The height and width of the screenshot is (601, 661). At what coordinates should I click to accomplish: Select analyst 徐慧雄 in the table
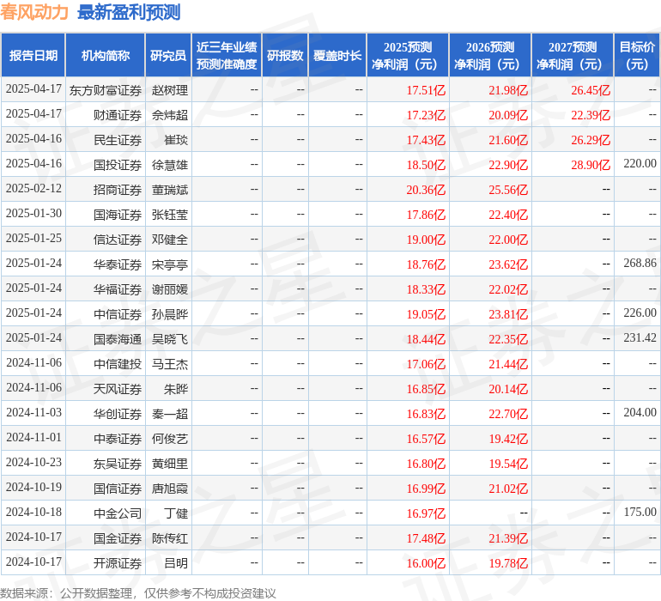[x=170, y=164]
